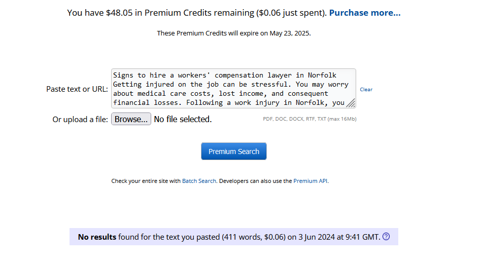Click the credits expiry date notice
Screen dimensions: 482x264
pos(233,33)
